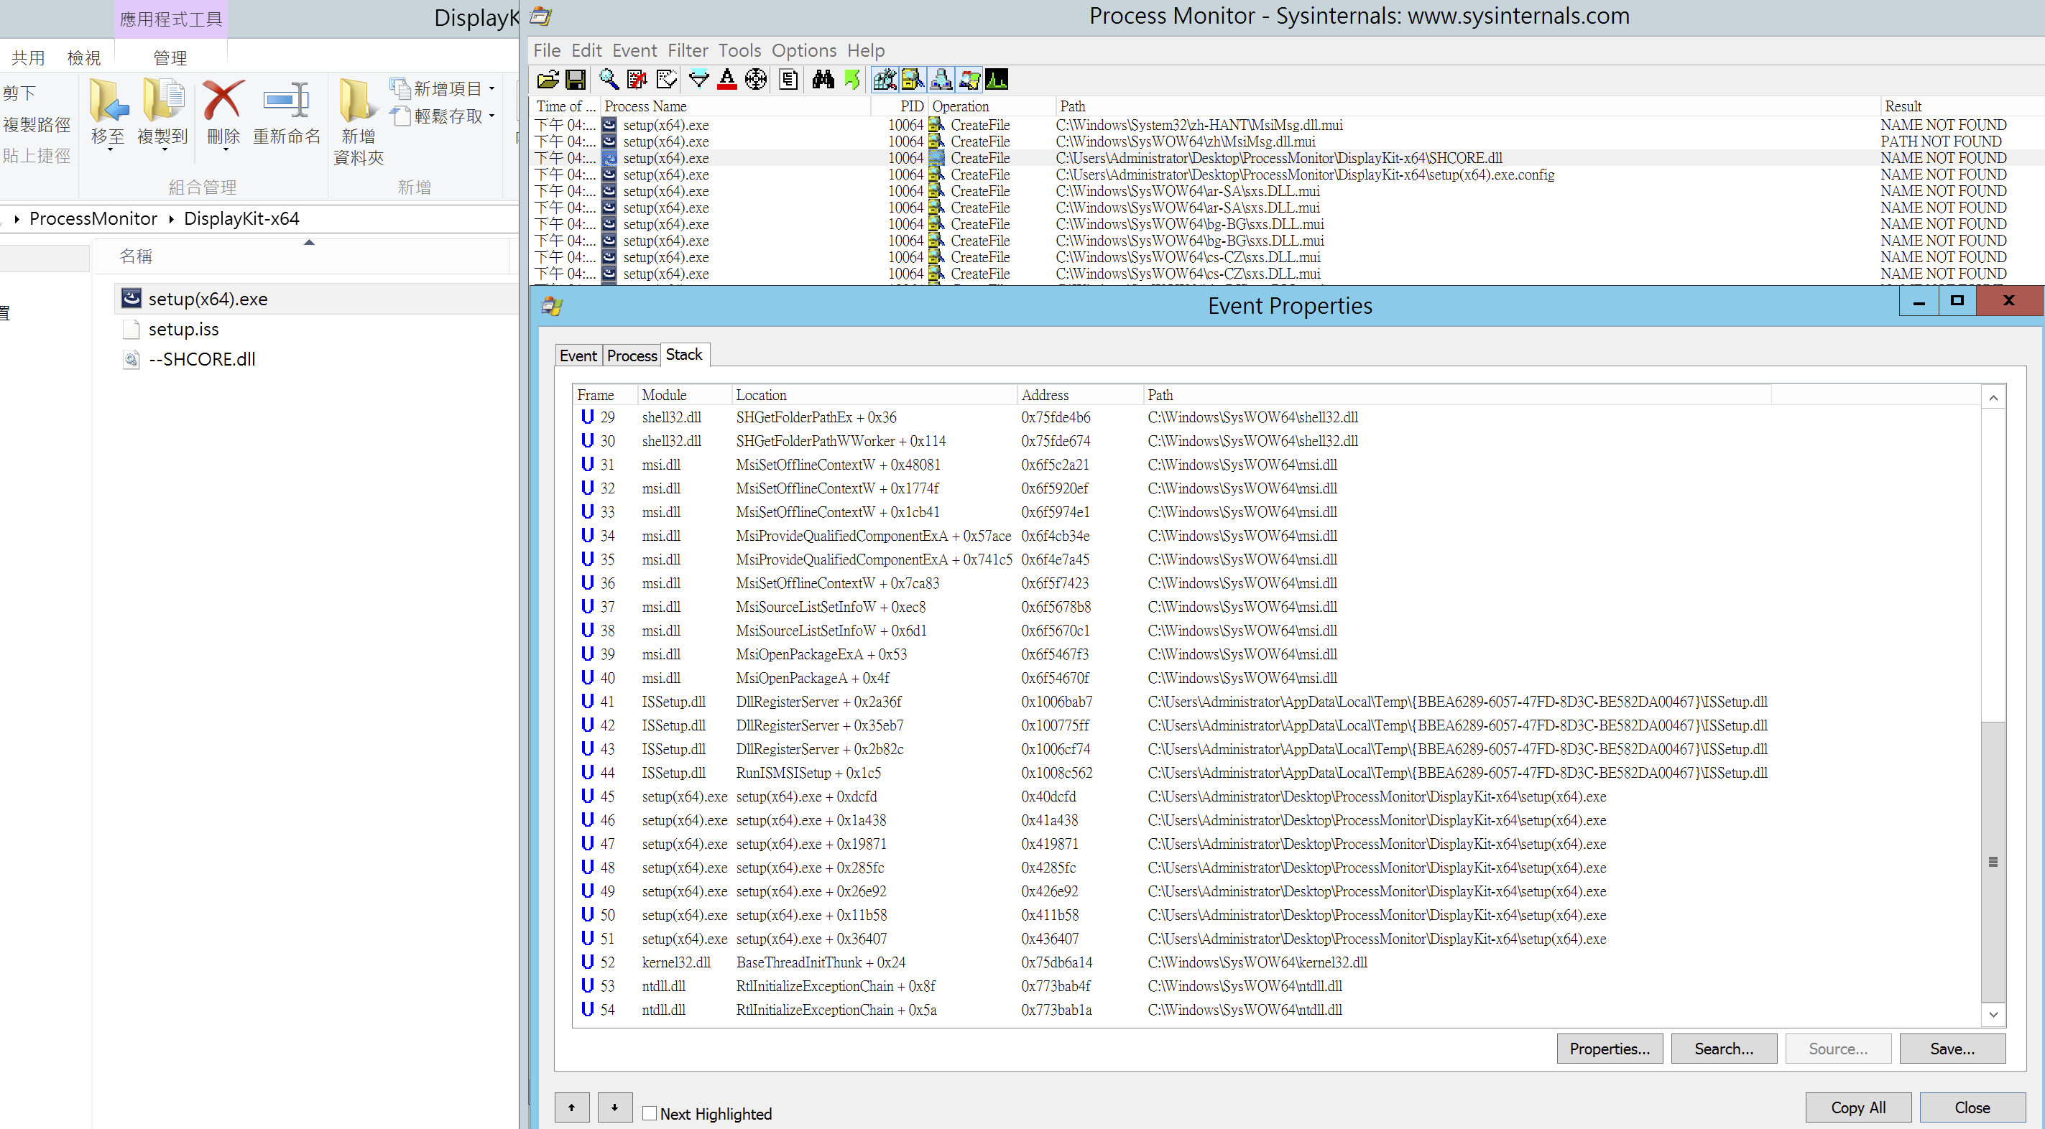Viewport: 2045px width, 1129px height.
Task: Click the Result column header in Process Monitor
Action: click(x=1961, y=106)
